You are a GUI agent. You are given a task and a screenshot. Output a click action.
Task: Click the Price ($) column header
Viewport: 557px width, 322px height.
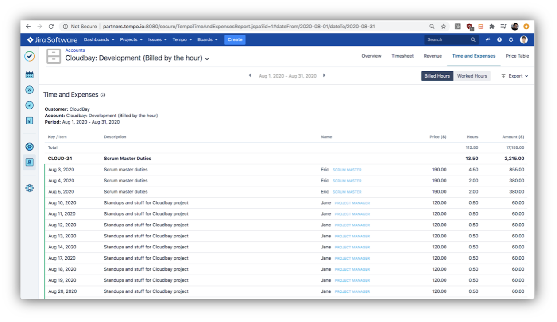pos(438,137)
